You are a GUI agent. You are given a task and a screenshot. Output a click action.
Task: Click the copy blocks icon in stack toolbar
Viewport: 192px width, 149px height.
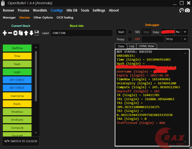[x=21, y=33]
